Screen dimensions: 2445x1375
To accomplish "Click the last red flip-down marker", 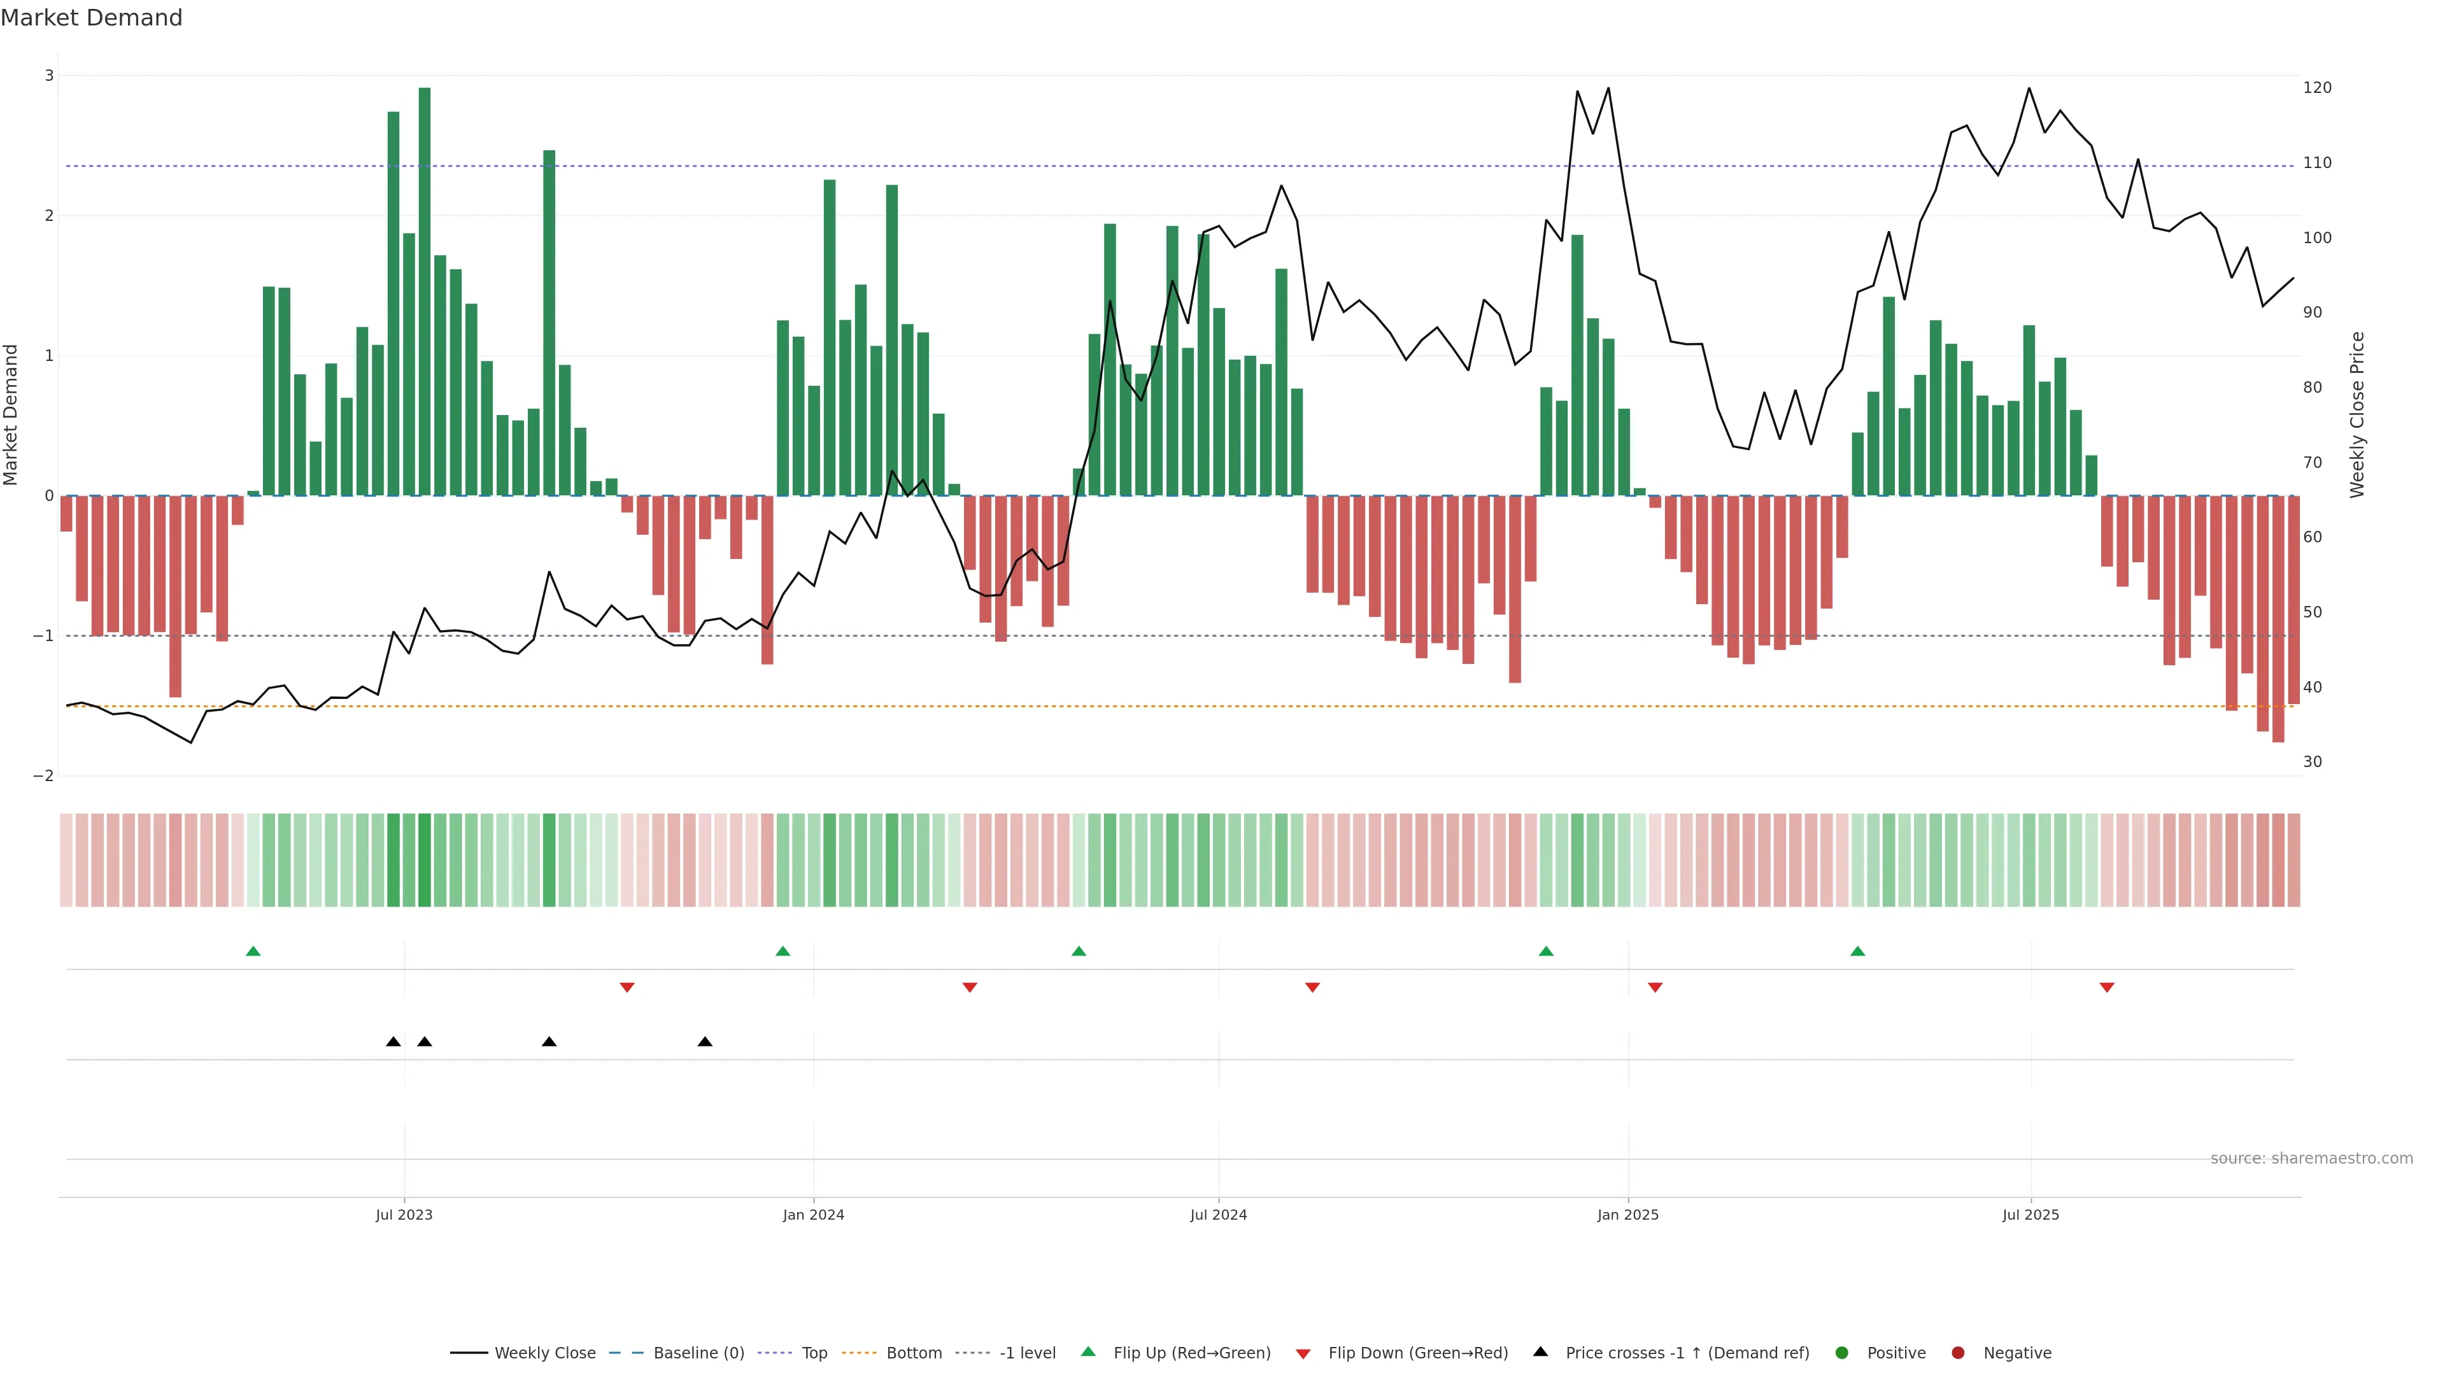I will click(x=2107, y=988).
